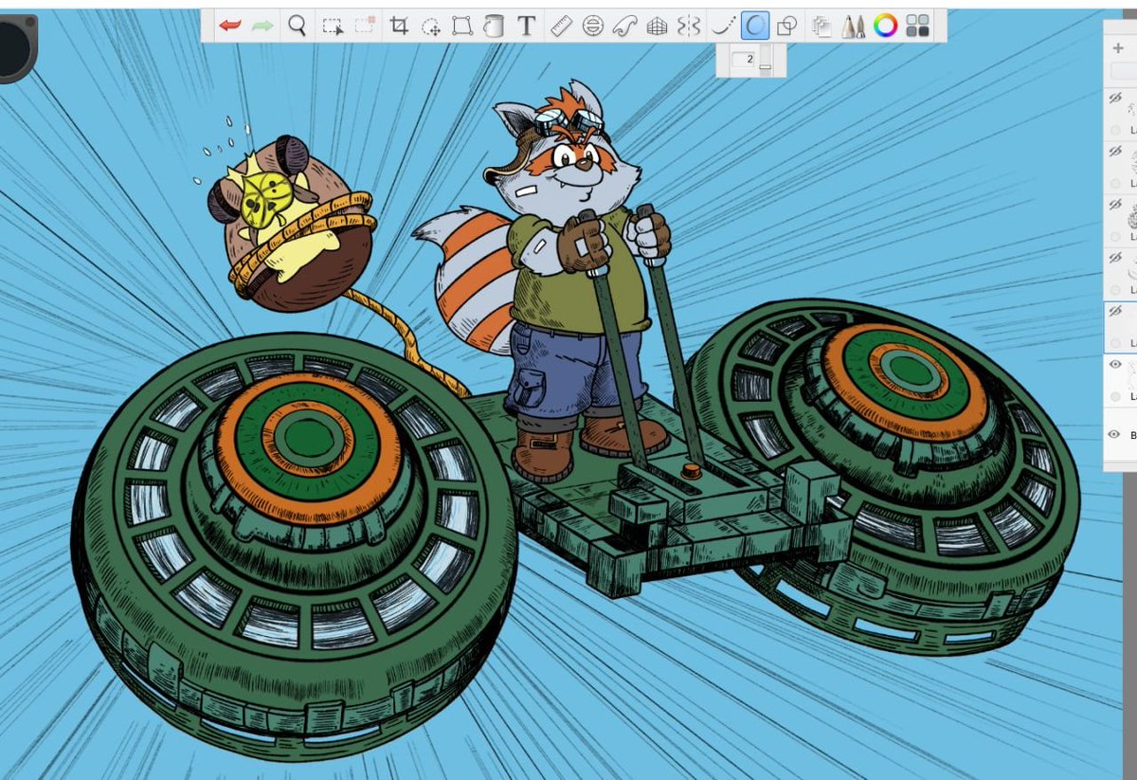Select the Text tool
Viewport: 1137px width, 780px height.
pyautogui.click(x=527, y=26)
